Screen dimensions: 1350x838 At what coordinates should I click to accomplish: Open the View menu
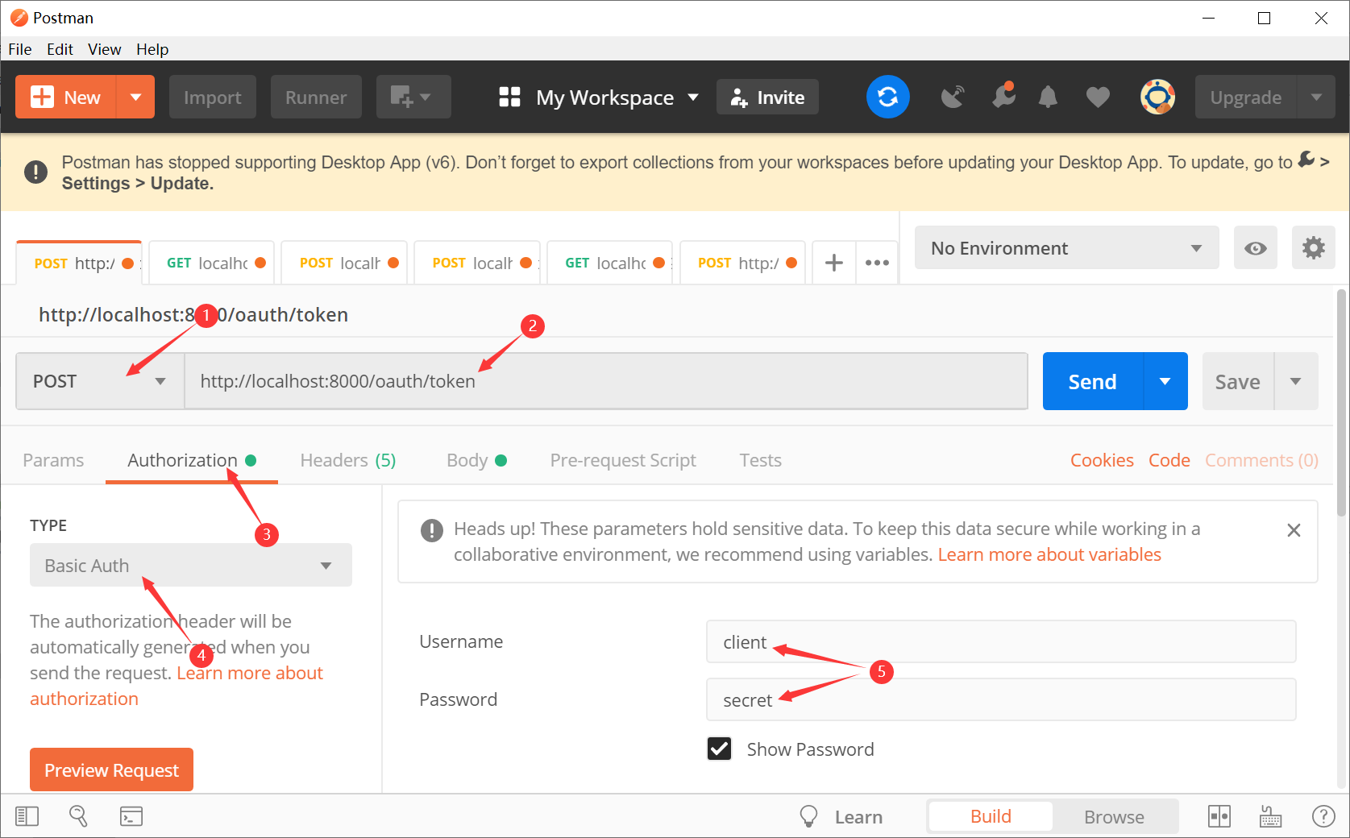tap(104, 49)
